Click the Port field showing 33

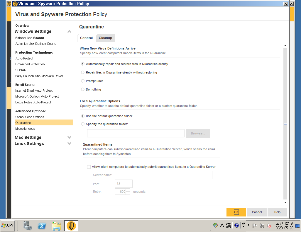124,184
